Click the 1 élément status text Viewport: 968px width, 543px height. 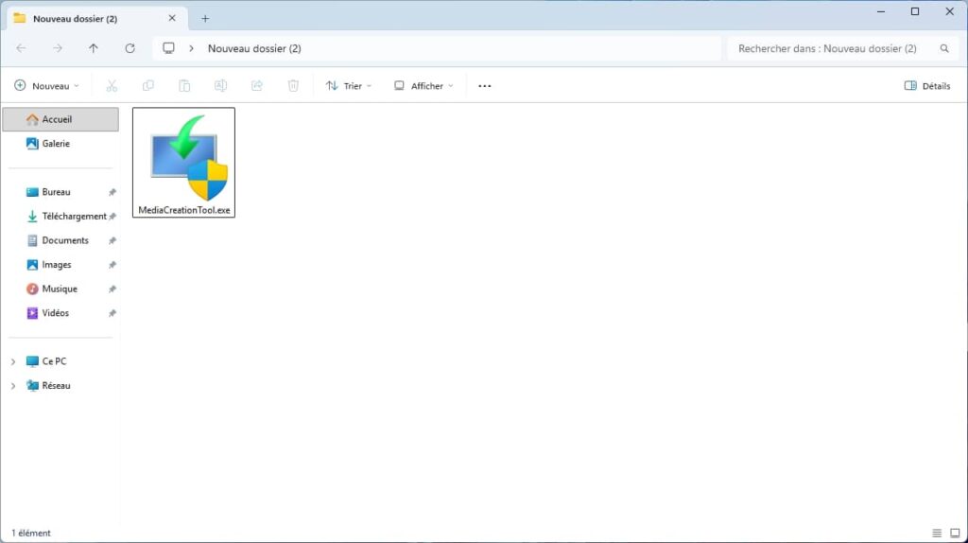[31, 533]
